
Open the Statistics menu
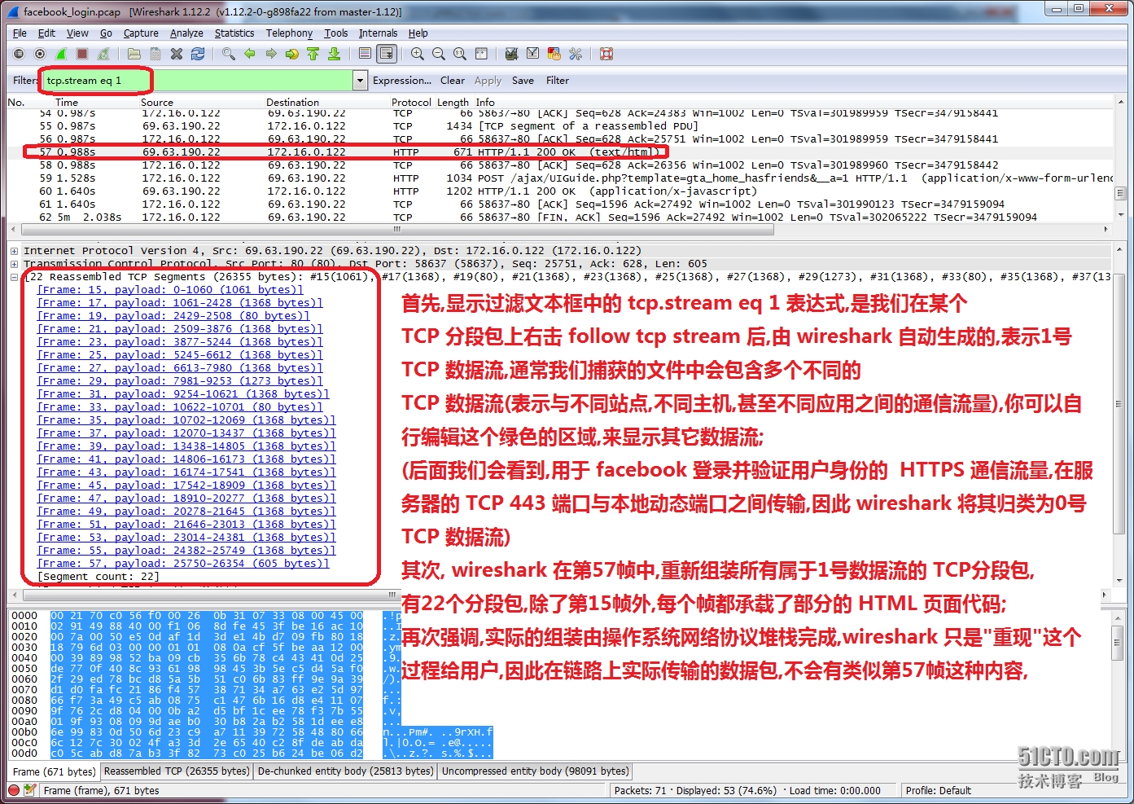point(234,33)
